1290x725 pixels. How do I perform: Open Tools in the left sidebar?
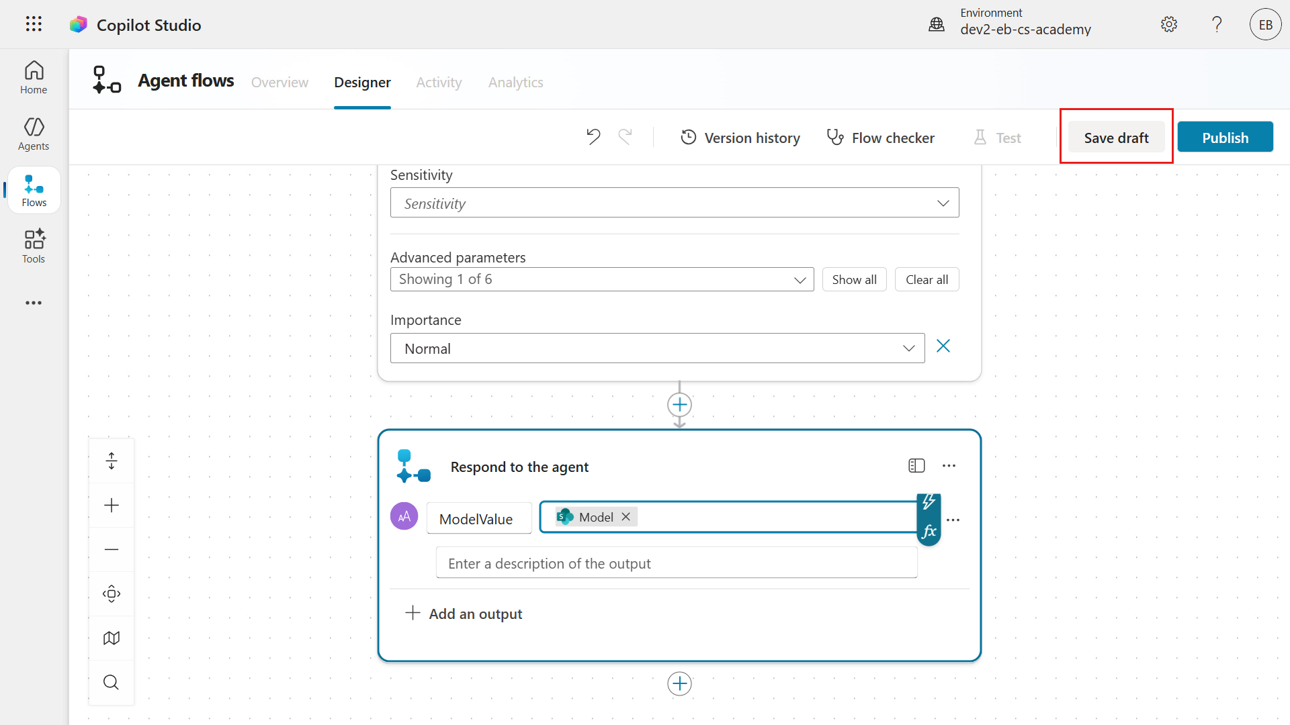pyautogui.click(x=34, y=246)
